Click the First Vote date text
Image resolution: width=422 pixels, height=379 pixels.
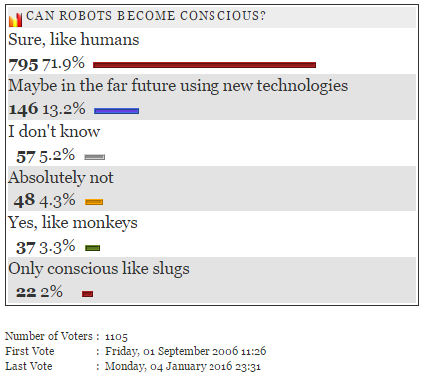point(186,351)
